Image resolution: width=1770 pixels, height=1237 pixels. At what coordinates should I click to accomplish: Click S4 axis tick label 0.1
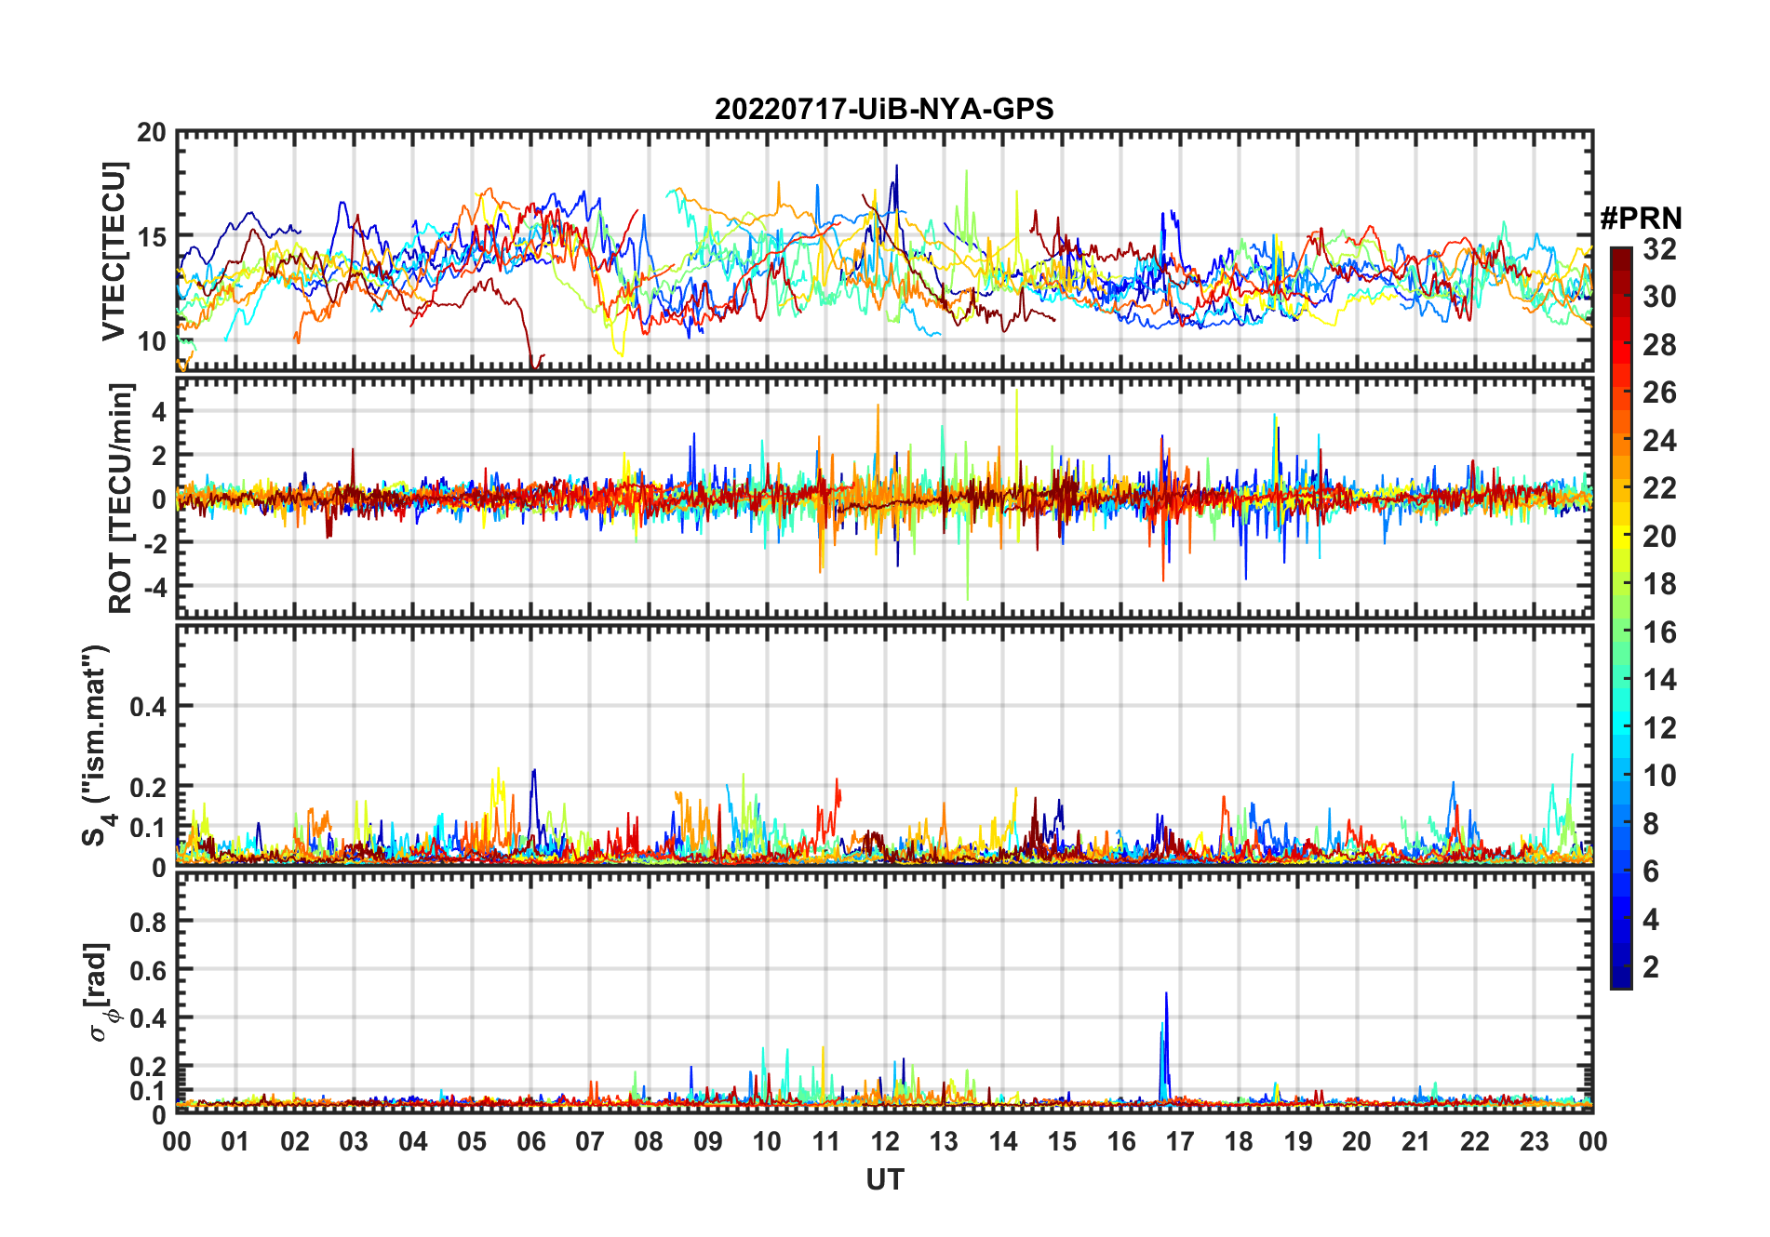tap(148, 828)
